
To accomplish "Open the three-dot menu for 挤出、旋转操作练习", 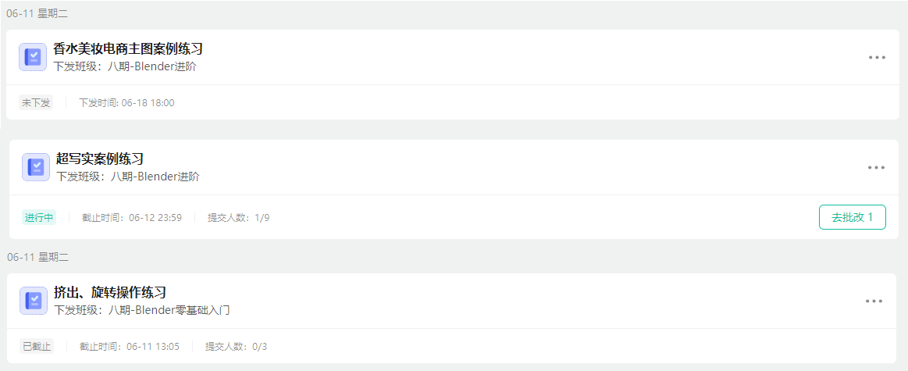I will [874, 301].
